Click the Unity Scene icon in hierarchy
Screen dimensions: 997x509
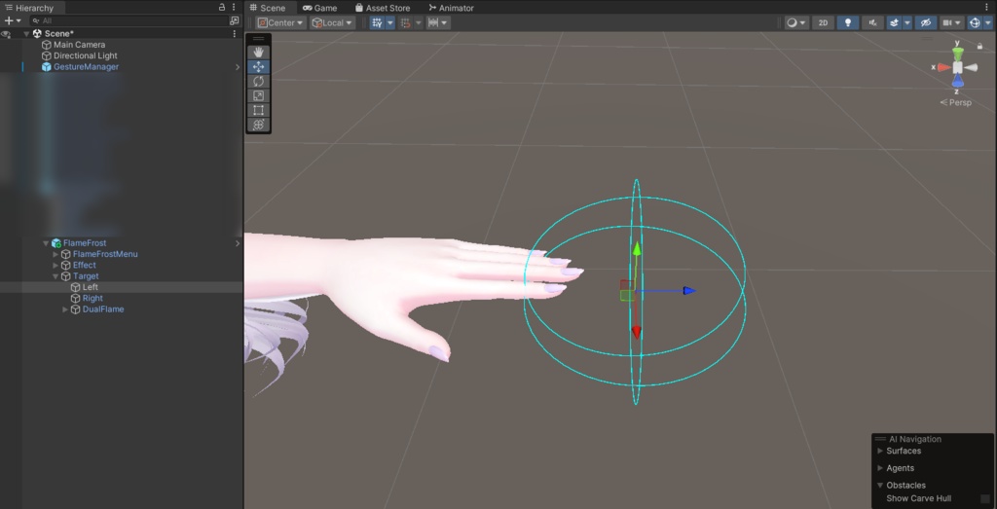tap(37, 34)
